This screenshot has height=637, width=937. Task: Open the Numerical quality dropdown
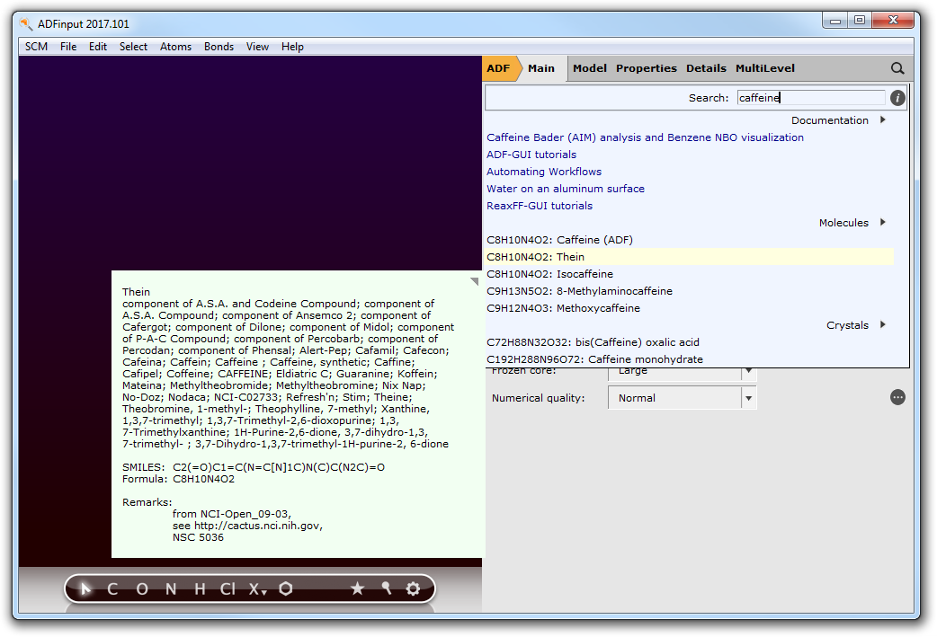coord(682,398)
